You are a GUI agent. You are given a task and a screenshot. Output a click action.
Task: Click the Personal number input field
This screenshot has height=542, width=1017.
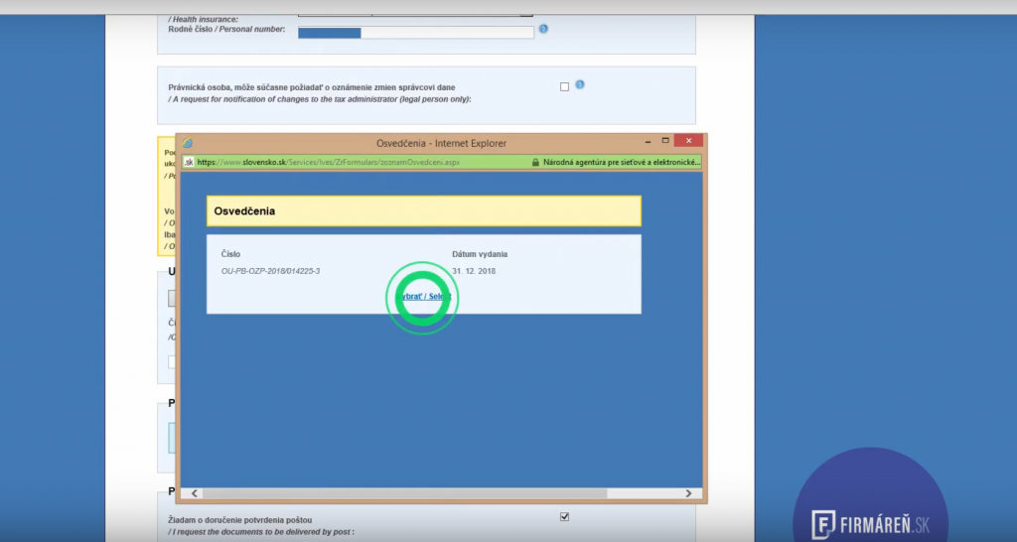tap(416, 33)
